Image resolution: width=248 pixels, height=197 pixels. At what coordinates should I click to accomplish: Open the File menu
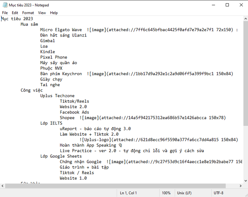pyautogui.click(x=5, y=13)
